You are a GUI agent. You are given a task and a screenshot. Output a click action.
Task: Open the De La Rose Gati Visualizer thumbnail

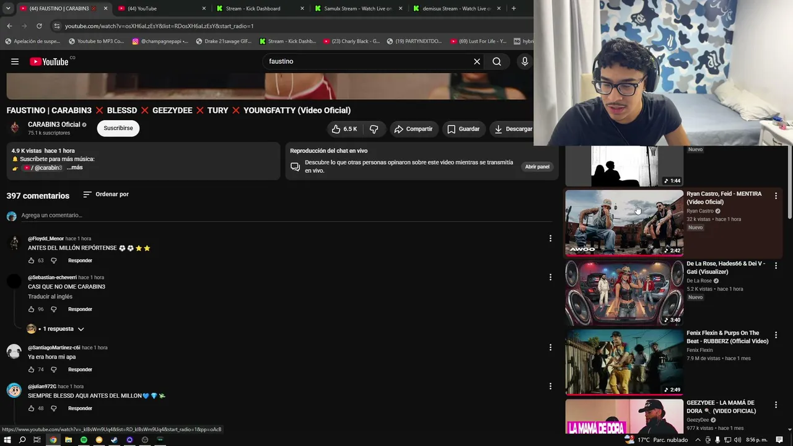coord(624,292)
